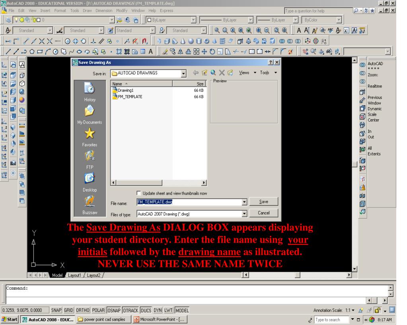
Task: Select the Polygon draw tool
Action: tap(32, 52)
